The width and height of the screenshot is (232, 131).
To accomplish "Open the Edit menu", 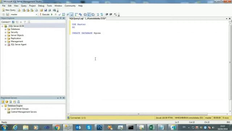I will tap(10, 6).
